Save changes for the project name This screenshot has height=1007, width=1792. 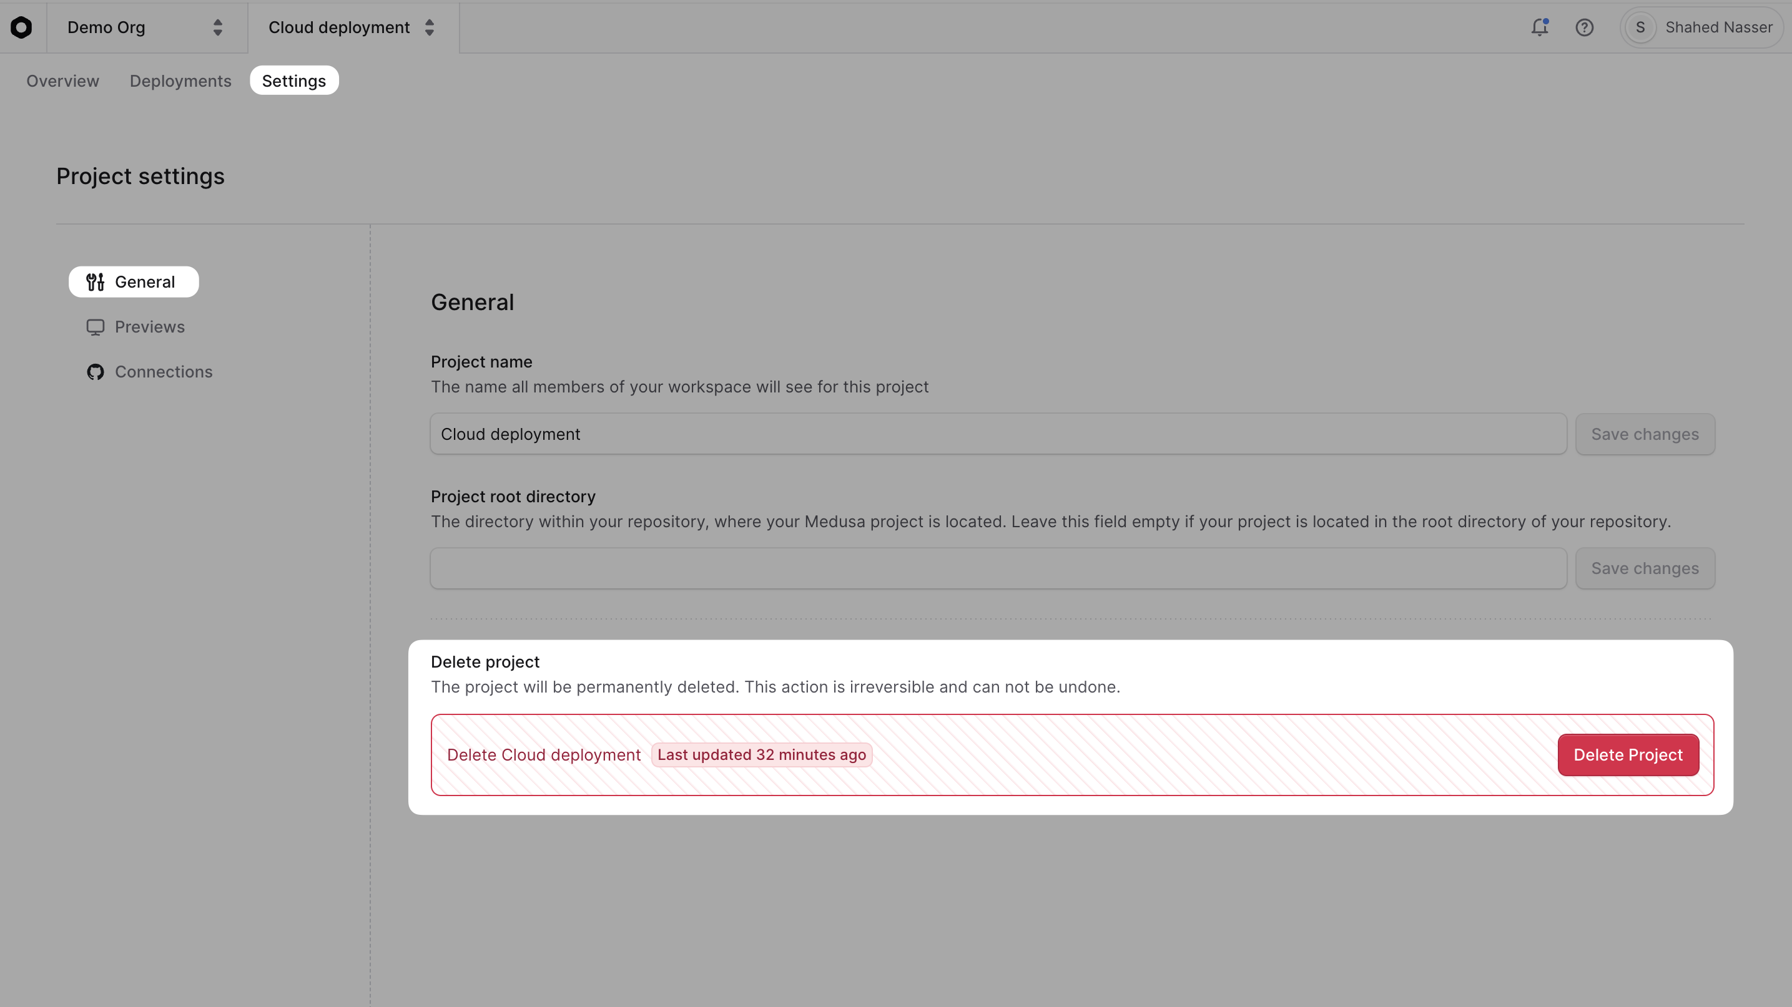click(x=1645, y=434)
